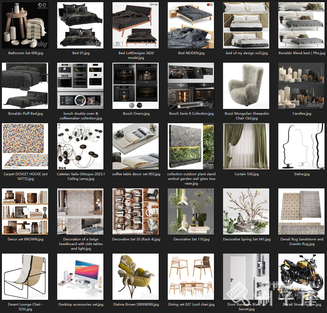Image resolution: width=327 pixels, height=313 pixels.
Task: Select the Bosch Ovens.jpg image
Action: click(x=136, y=86)
